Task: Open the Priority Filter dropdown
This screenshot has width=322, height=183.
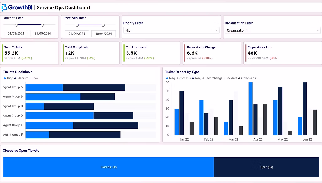Action: pos(171,30)
